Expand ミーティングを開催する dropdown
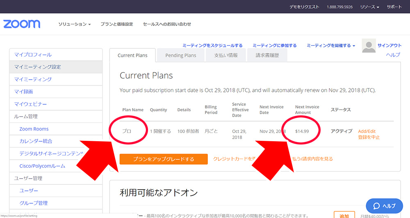This screenshot has height=218, width=410. (x=331, y=46)
